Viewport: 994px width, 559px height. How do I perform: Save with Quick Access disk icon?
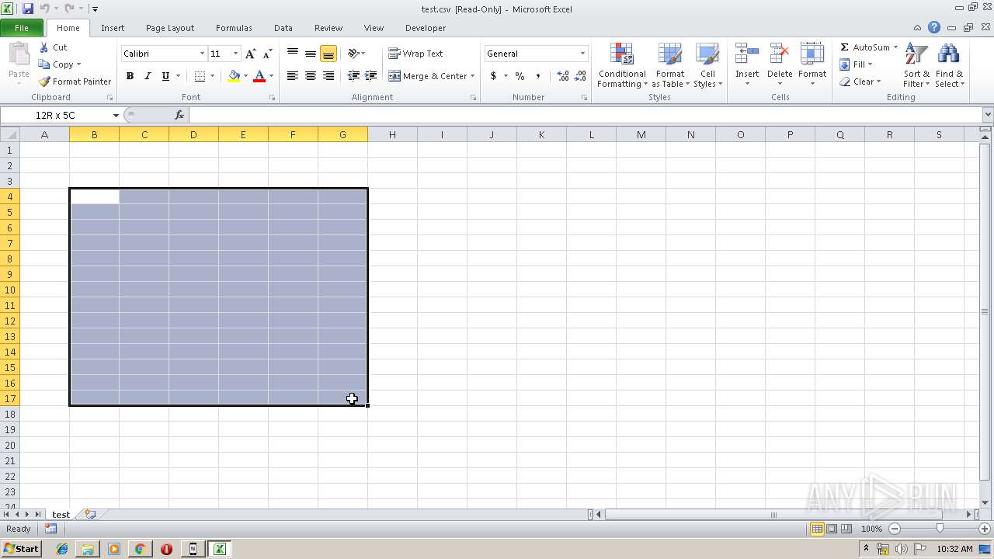point(28,9)
